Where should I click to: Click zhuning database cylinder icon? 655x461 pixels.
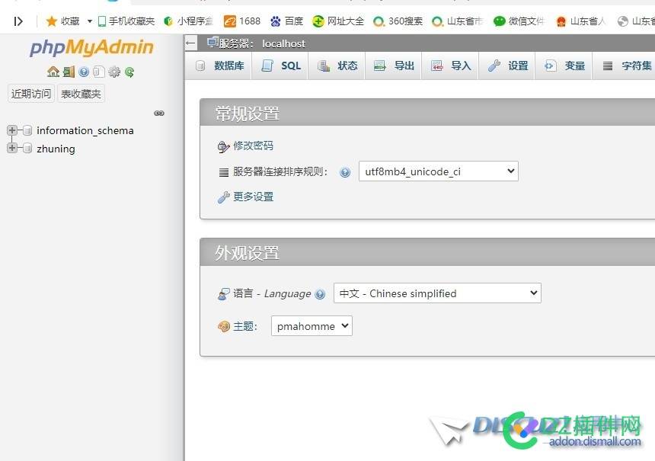(27, 149)
